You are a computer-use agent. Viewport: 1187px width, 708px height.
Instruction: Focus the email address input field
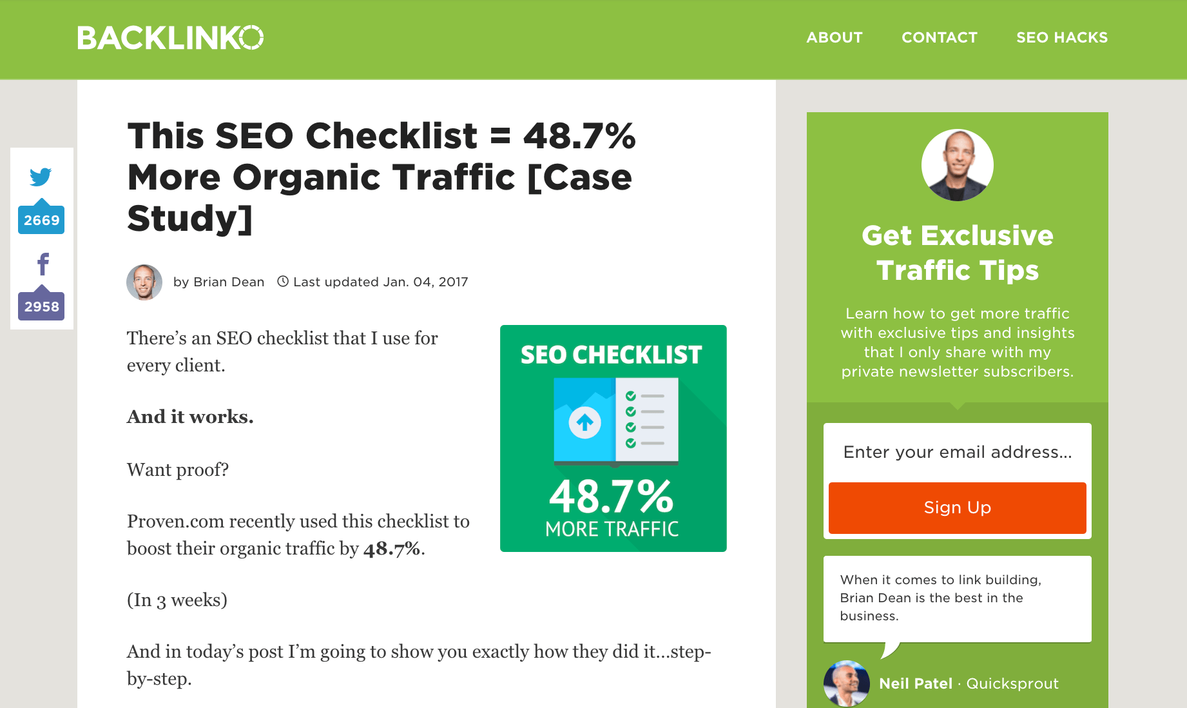pyautogui.click(x=957, y=452)
